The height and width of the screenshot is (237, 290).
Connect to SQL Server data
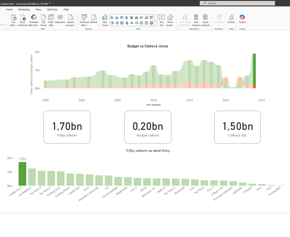coord(43,20)
